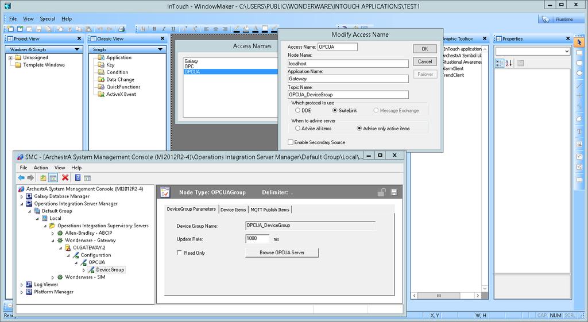Select the Line drawing tool

coord(579,85)
